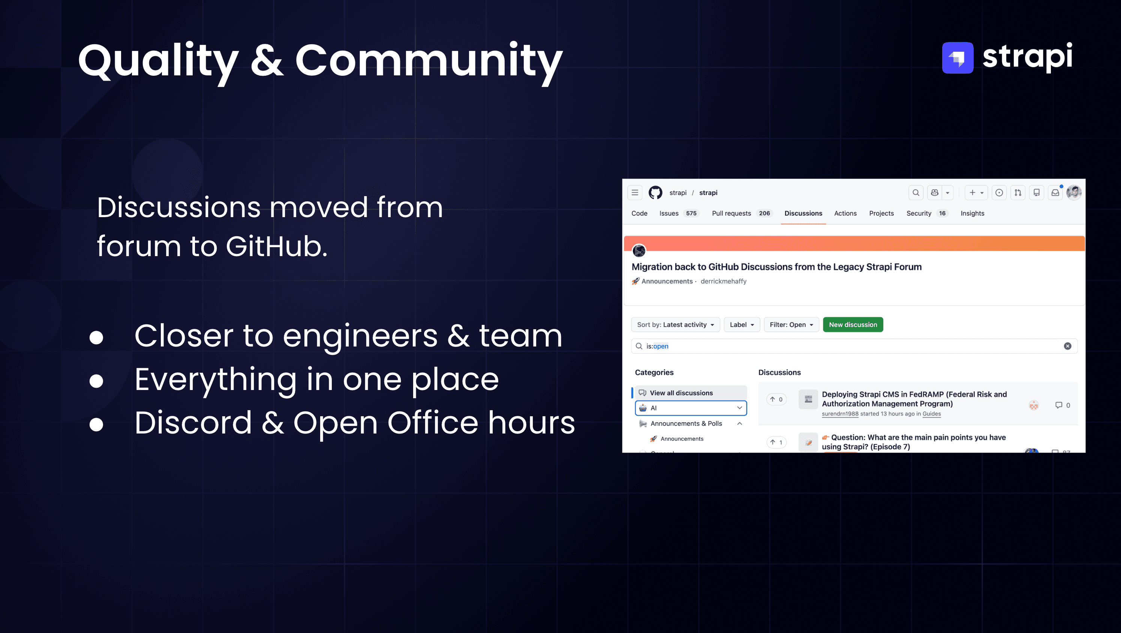This screenshot has width=1121, height=633.
Task: Open the Sort by Latest activity dropdown
Action: 675,325
